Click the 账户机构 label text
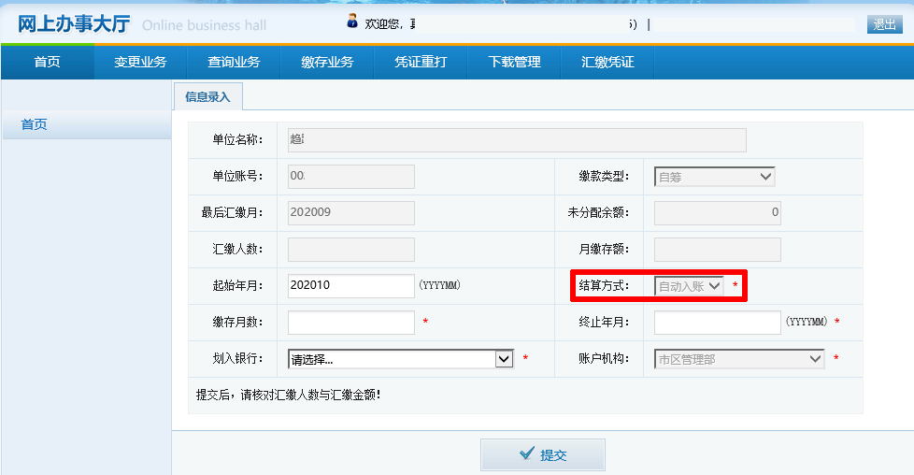This screenshot has height=475, width=914. click(x=604, y=358)
